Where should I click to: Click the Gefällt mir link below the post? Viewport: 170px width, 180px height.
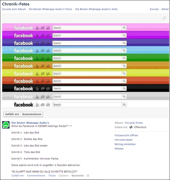[18, 175]
